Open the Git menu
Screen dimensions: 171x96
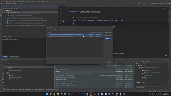39,1
